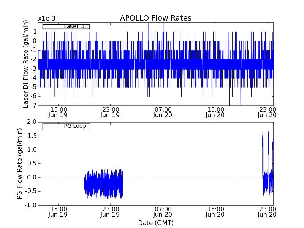The height and width of the screenshot is (228, 304).
Task: Click the APOLLO Flow Rates chart title
Action: 155,18
